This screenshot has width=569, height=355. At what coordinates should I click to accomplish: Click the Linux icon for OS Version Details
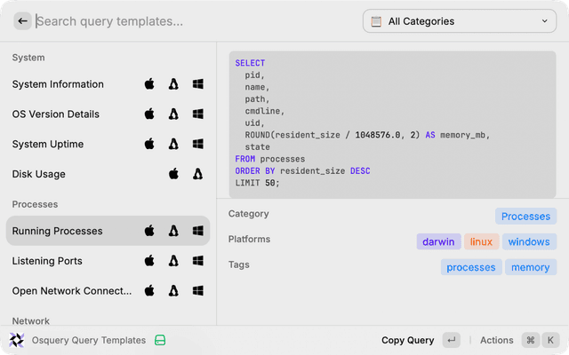click(x=174, y=114)
